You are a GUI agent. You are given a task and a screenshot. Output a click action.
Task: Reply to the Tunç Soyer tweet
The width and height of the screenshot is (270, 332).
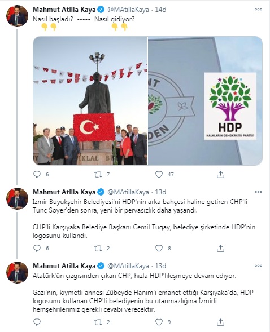click(x=37, y=248)
